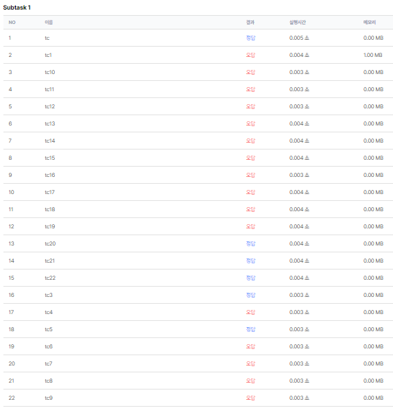Click the 오답 result for test tc1
The height and width of the screenshot is (419, 393).
tap(250, 55)
